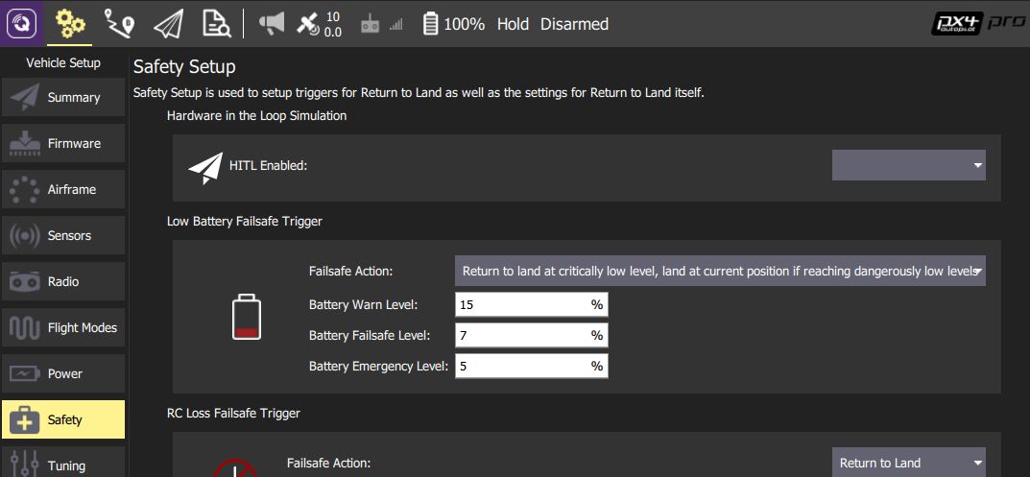This screenshot has width=1030, height=477.
Task: Click the megaphone vehicle messages icon
Action: (273, 24)
